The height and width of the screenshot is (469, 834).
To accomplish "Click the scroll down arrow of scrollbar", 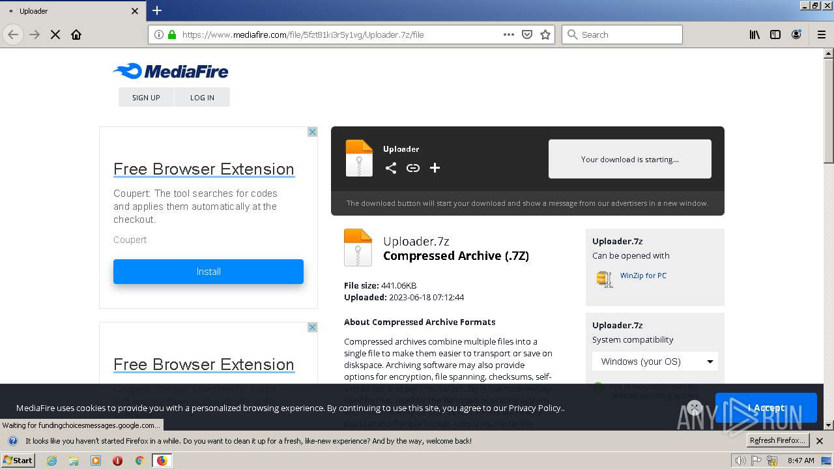I will pos(829,425).
